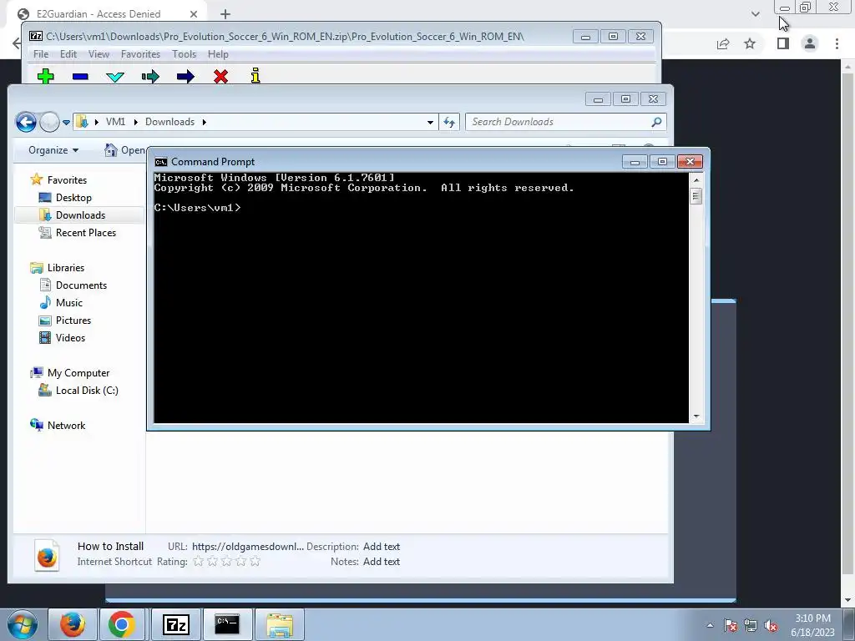The width and height of the screenshot is (855, 641).
Task: Click the How to Install file icon in the details pane
Action: click(x=47, y=555)
